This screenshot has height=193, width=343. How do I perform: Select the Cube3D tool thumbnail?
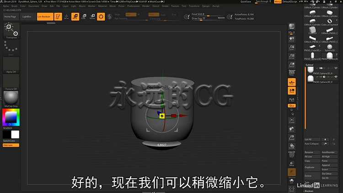coord(312,31)
